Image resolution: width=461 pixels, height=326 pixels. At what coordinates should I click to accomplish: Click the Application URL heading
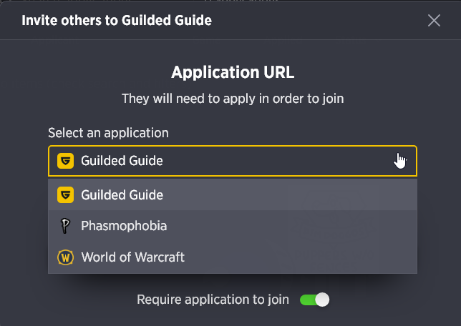pos(233,72)
